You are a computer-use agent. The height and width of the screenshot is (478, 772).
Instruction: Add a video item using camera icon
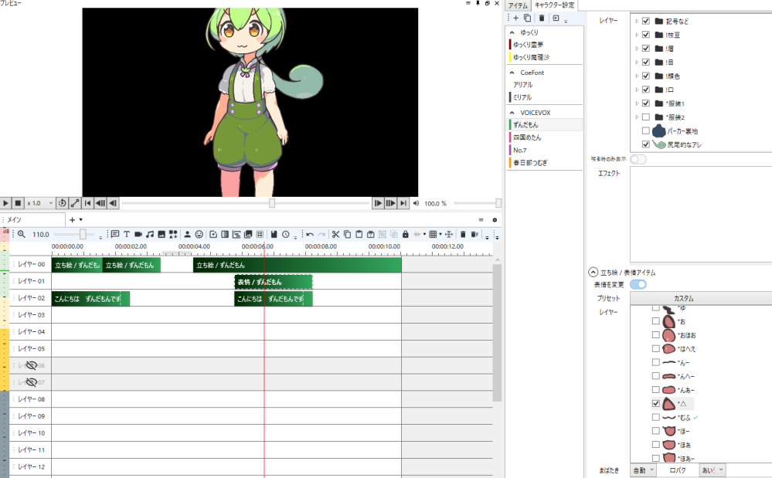point(138,235)
